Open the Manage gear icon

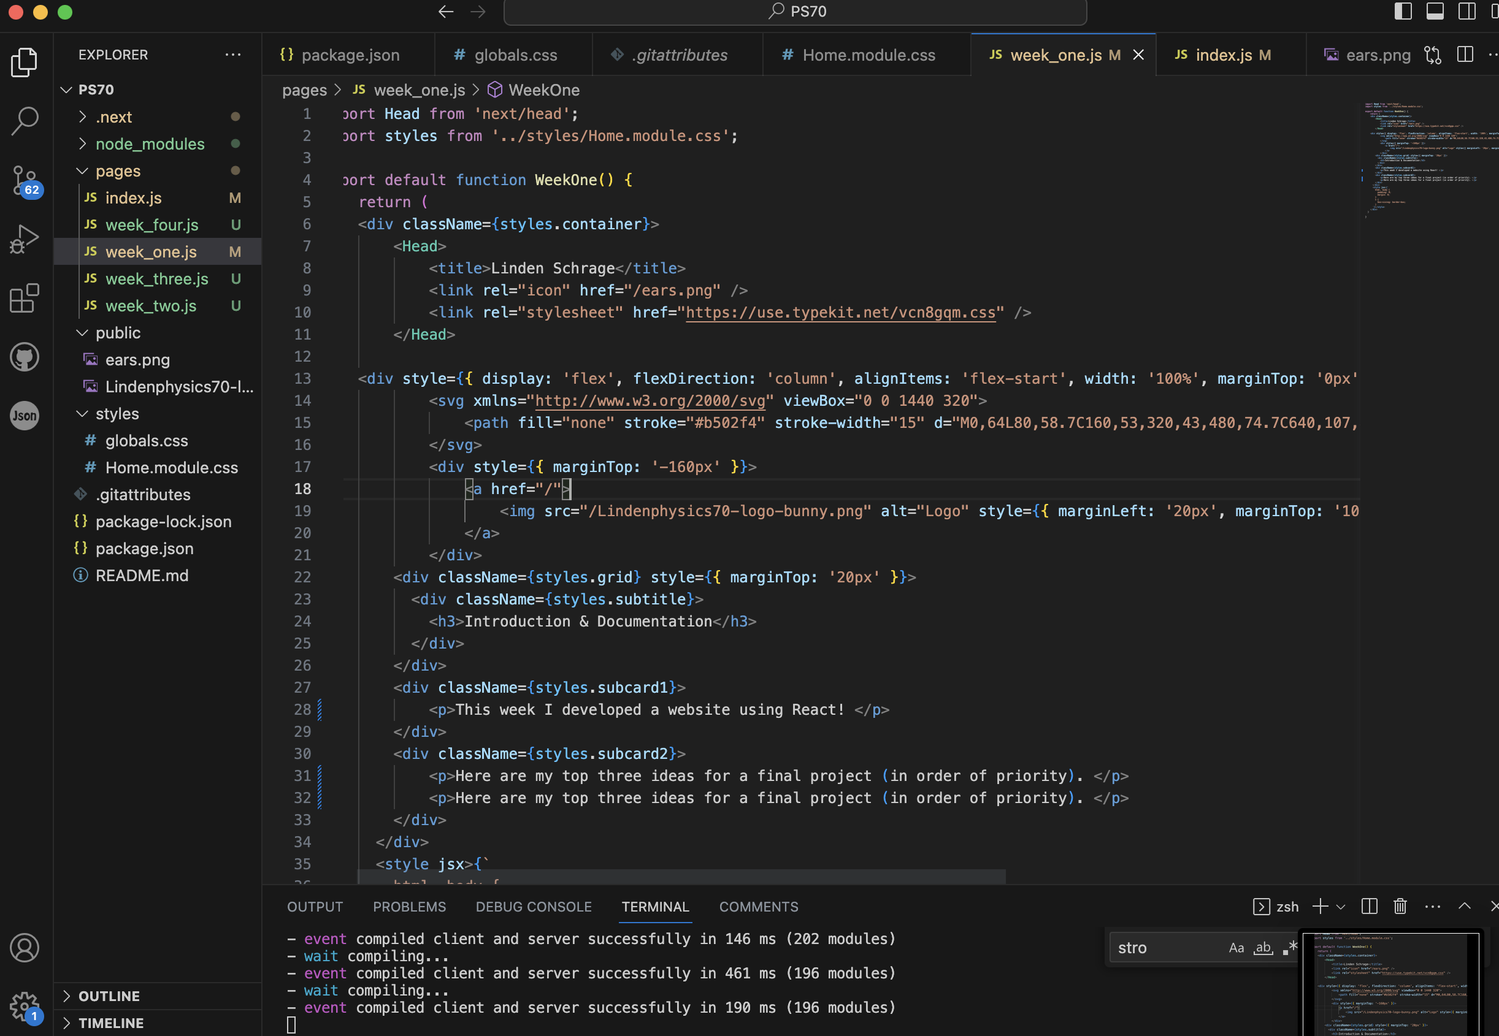tap(26, 1007)
